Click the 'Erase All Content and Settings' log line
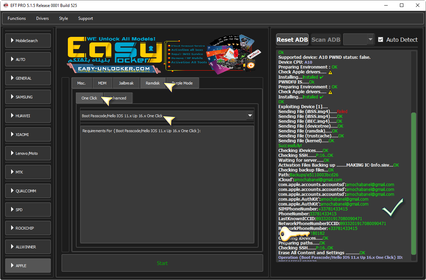The image size is (426, 280). tap(322, 253)
